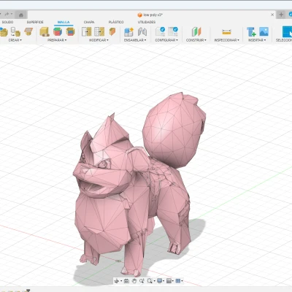Screen dimensions: 292x292
Task: Click the yellow ruler measure icon in INSPECCIONAR
Action: pyautogui.click(x=226, y=32)
